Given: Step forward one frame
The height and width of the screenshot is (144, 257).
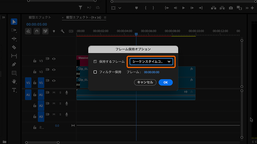Looking at the screenshot, I should pos(192,8).
